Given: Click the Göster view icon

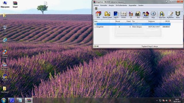Looking at the screenshot, I should pyautogui.click(x=124, y=15).
